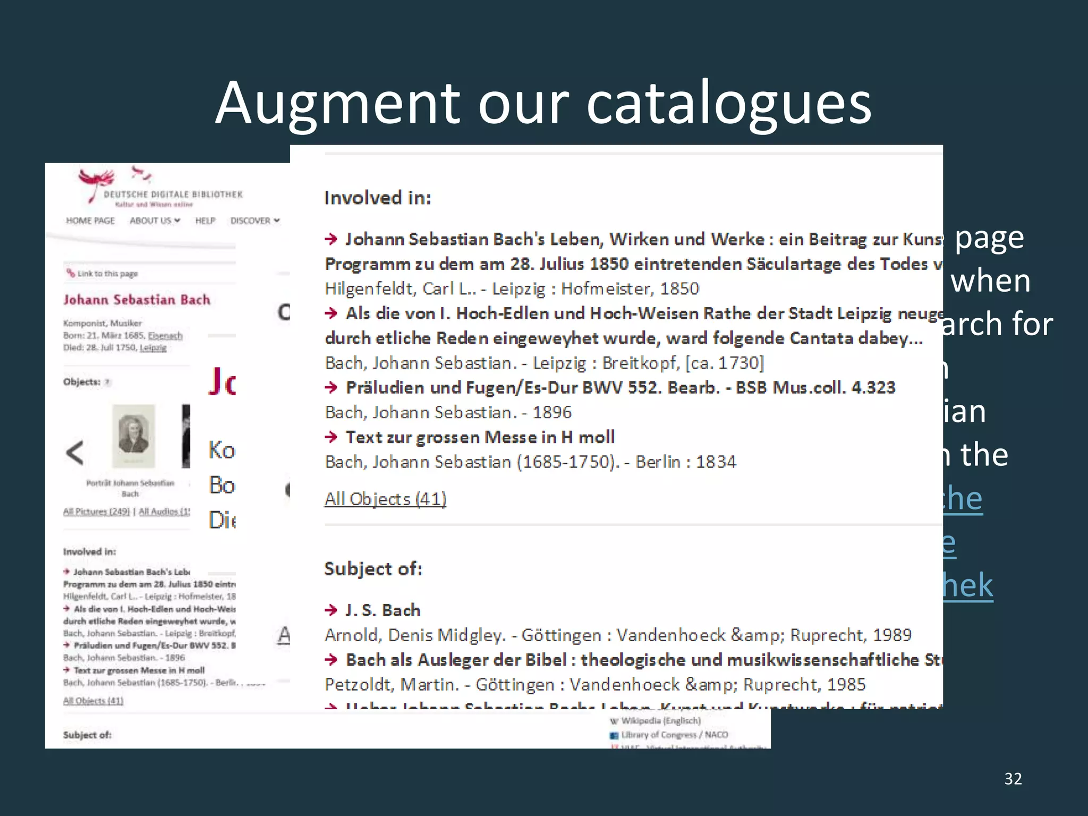Open 'Als die von I. Hoch-Edlen' cantata entry
Screen dimensions: 1088x816
point(634,325)
